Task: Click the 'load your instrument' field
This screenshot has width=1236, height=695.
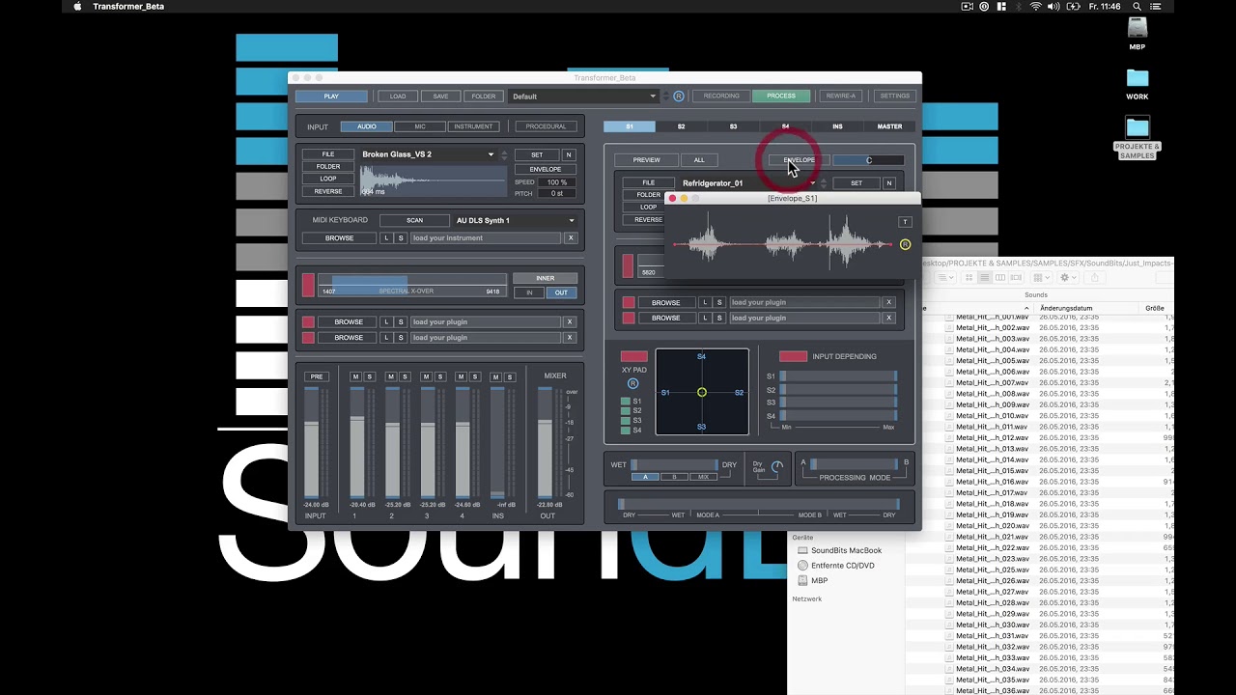Action: pyautogui.click(x=486, y=237)
